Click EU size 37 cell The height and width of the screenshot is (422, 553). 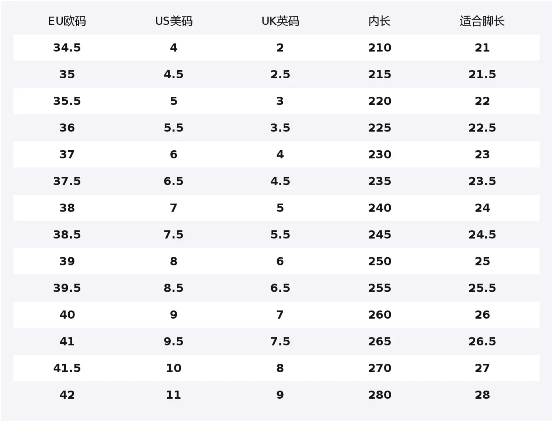tap(67, 154)
